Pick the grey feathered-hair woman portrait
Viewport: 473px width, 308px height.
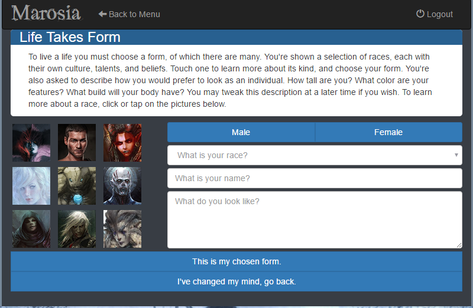(122, 229)
